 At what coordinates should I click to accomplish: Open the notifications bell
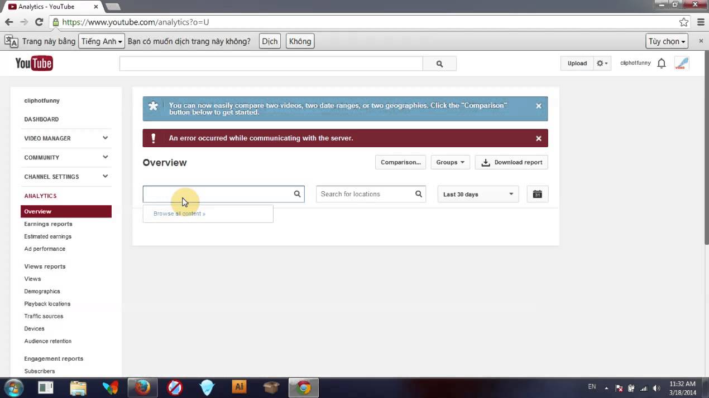[662, 64]
